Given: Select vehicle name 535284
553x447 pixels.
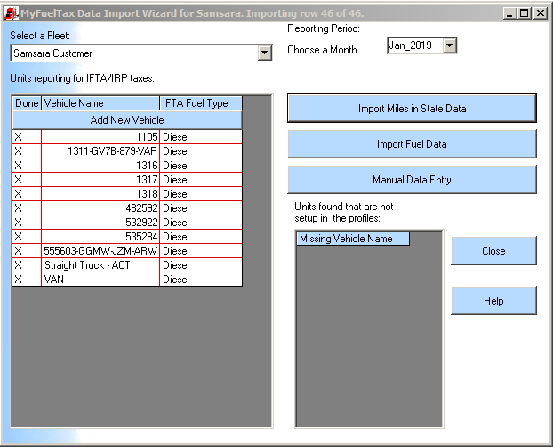Looking at the screenshot, I should pyautogui.click(x=100, y=236).
